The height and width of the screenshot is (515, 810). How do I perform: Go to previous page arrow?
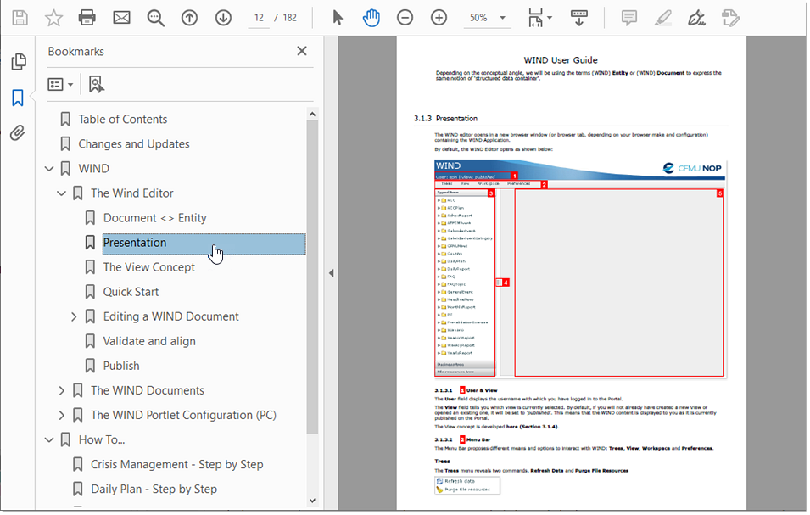click(x=189, y=18)
